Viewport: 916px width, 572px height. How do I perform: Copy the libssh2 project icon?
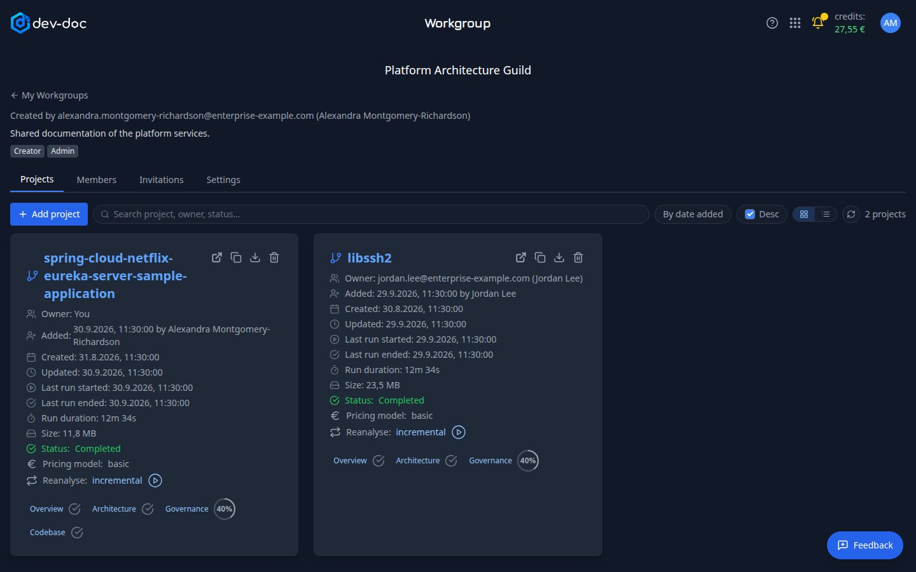point(540,257)
